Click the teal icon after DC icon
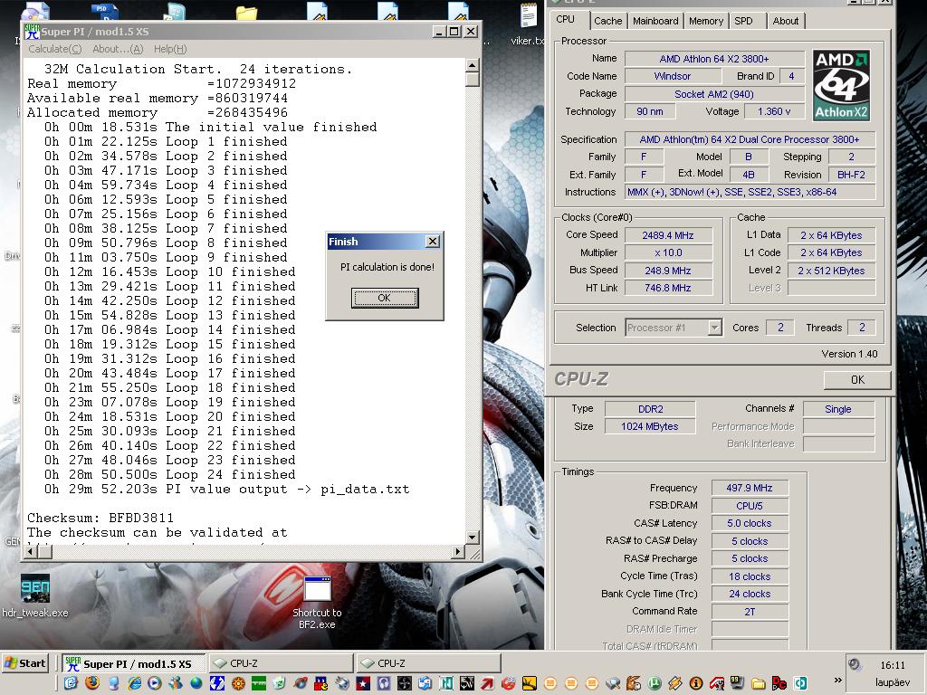Image resolution: width=927 pixels, height=695 pixels. [800, 683]
